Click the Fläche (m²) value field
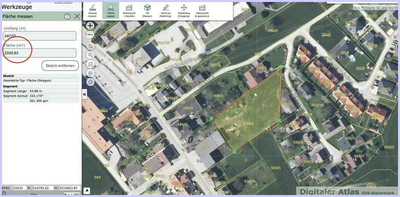The height and width of the screenshot is (197, 400). (40, 53)
